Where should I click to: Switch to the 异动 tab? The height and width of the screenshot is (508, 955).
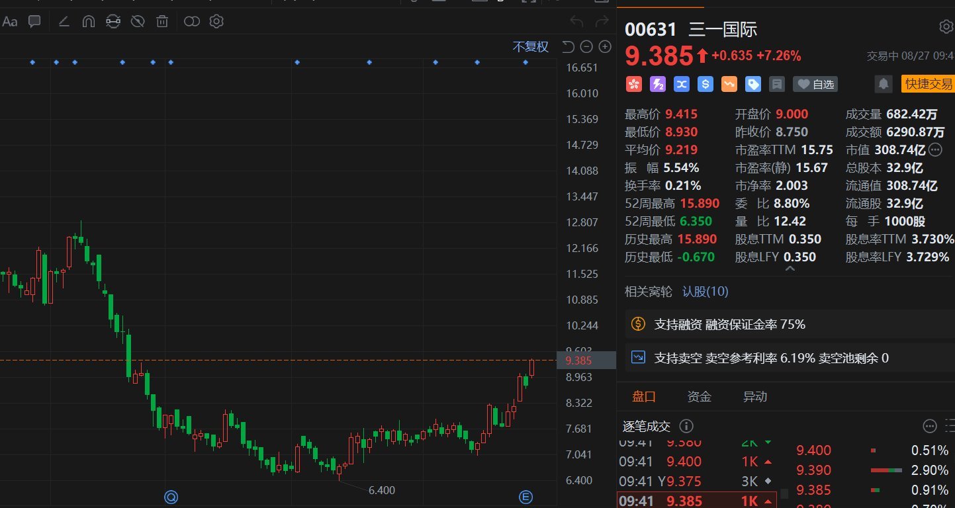pos(755,396)
